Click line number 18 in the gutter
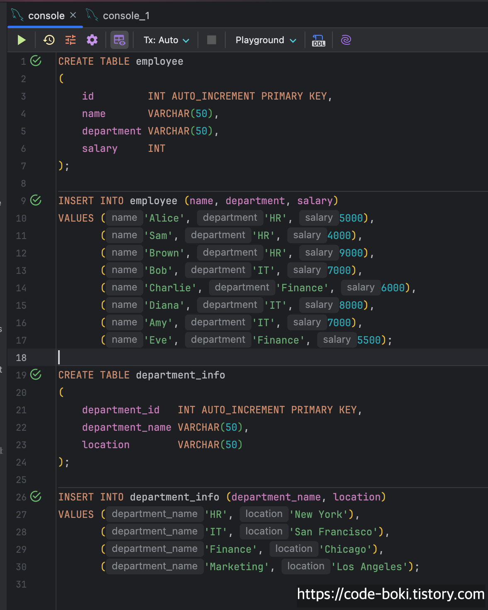 click(x=21, y=358)
